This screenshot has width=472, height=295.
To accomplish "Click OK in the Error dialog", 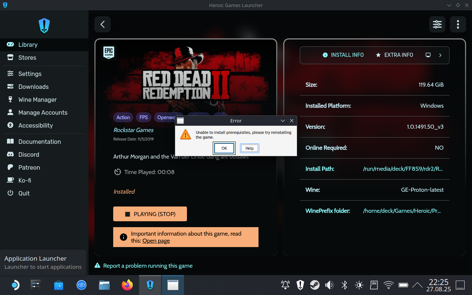I will [224, 148].
